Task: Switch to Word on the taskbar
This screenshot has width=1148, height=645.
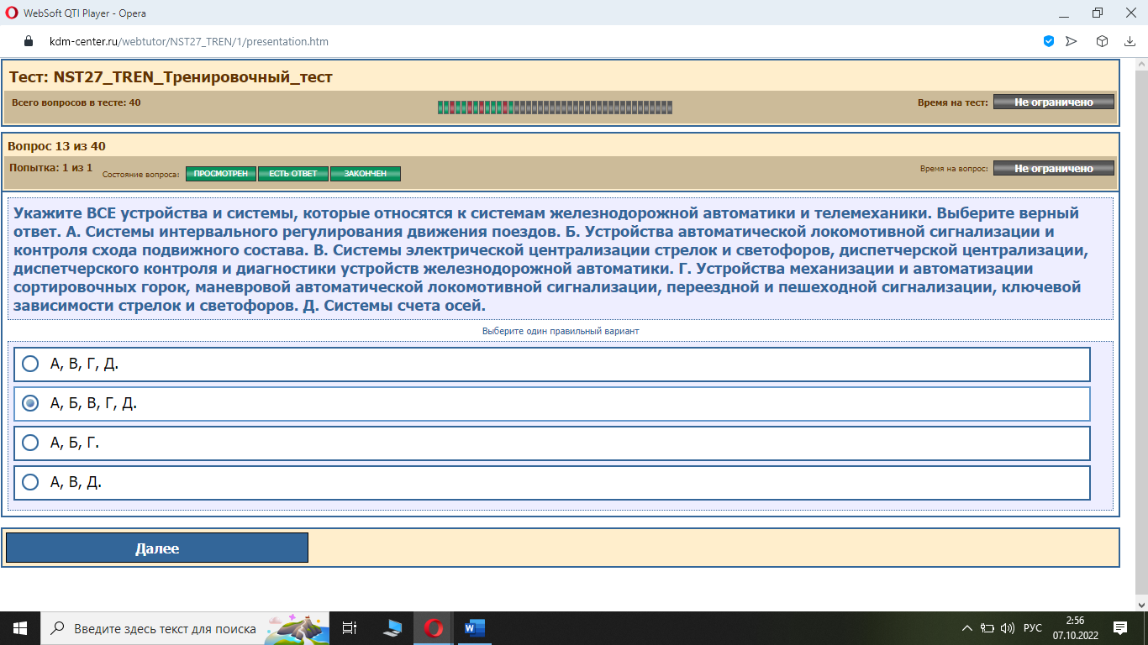Action: coord(474,628)
